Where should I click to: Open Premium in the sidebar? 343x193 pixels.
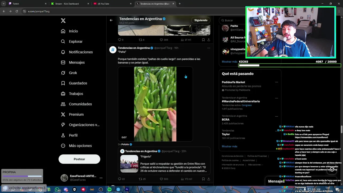(x=72, y=114)
